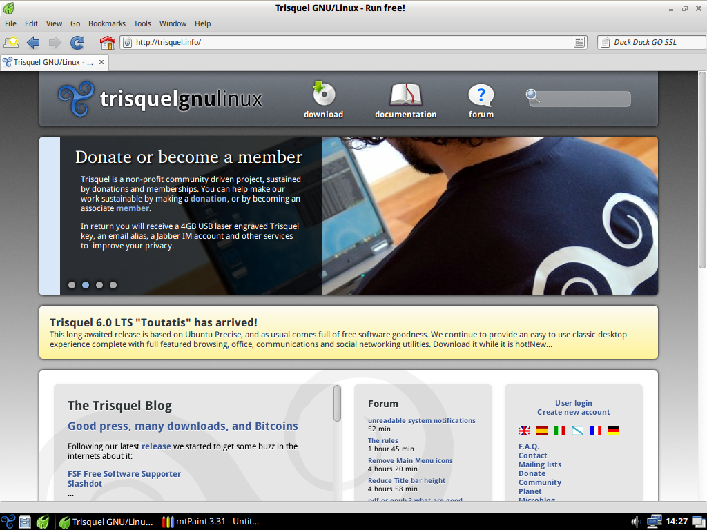Select the German flag
Viewport: 707px width, 530px height.
coord(614,431)
